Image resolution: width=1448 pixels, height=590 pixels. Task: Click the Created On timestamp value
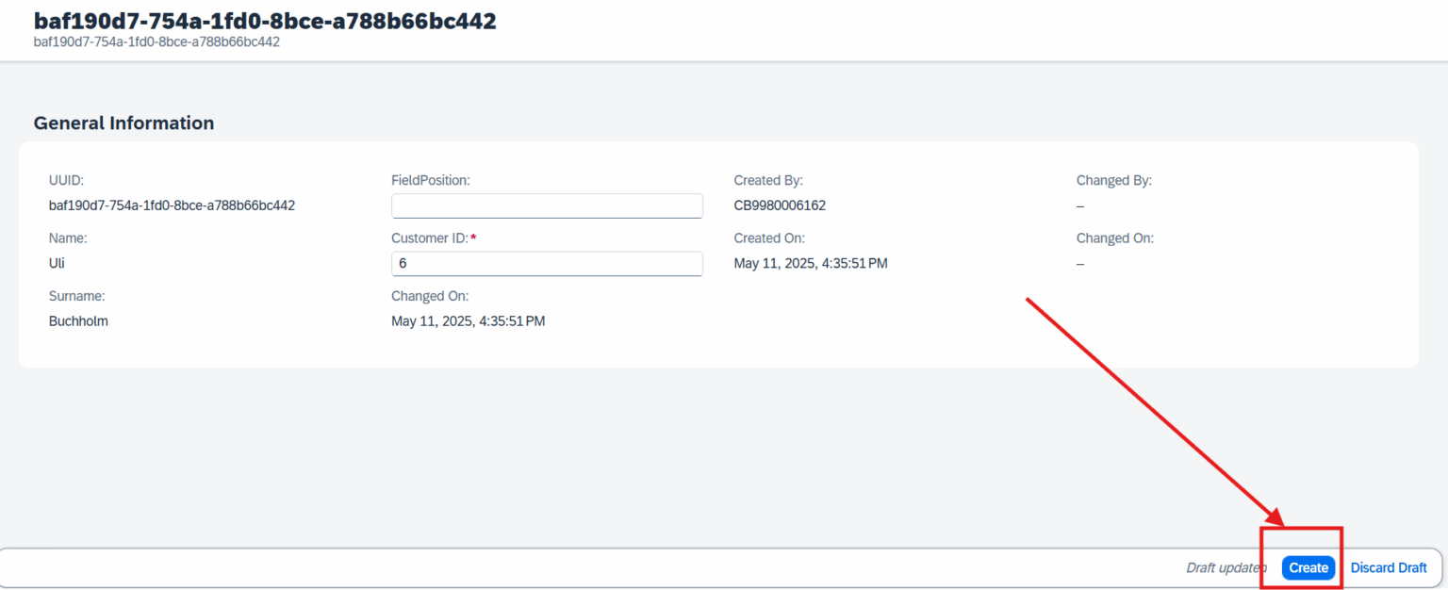[811, 264]
